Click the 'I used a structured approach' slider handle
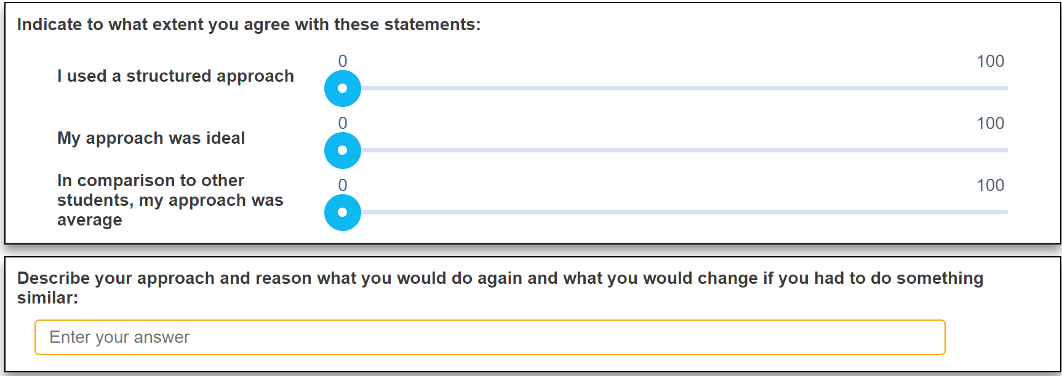Viewport: 1062px width, 376px height. pos(343,88)
